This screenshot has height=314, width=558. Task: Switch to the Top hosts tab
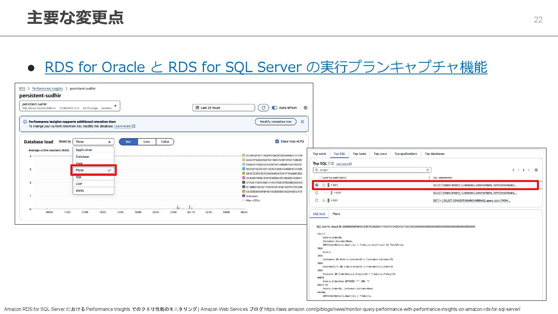coord(359,154)
